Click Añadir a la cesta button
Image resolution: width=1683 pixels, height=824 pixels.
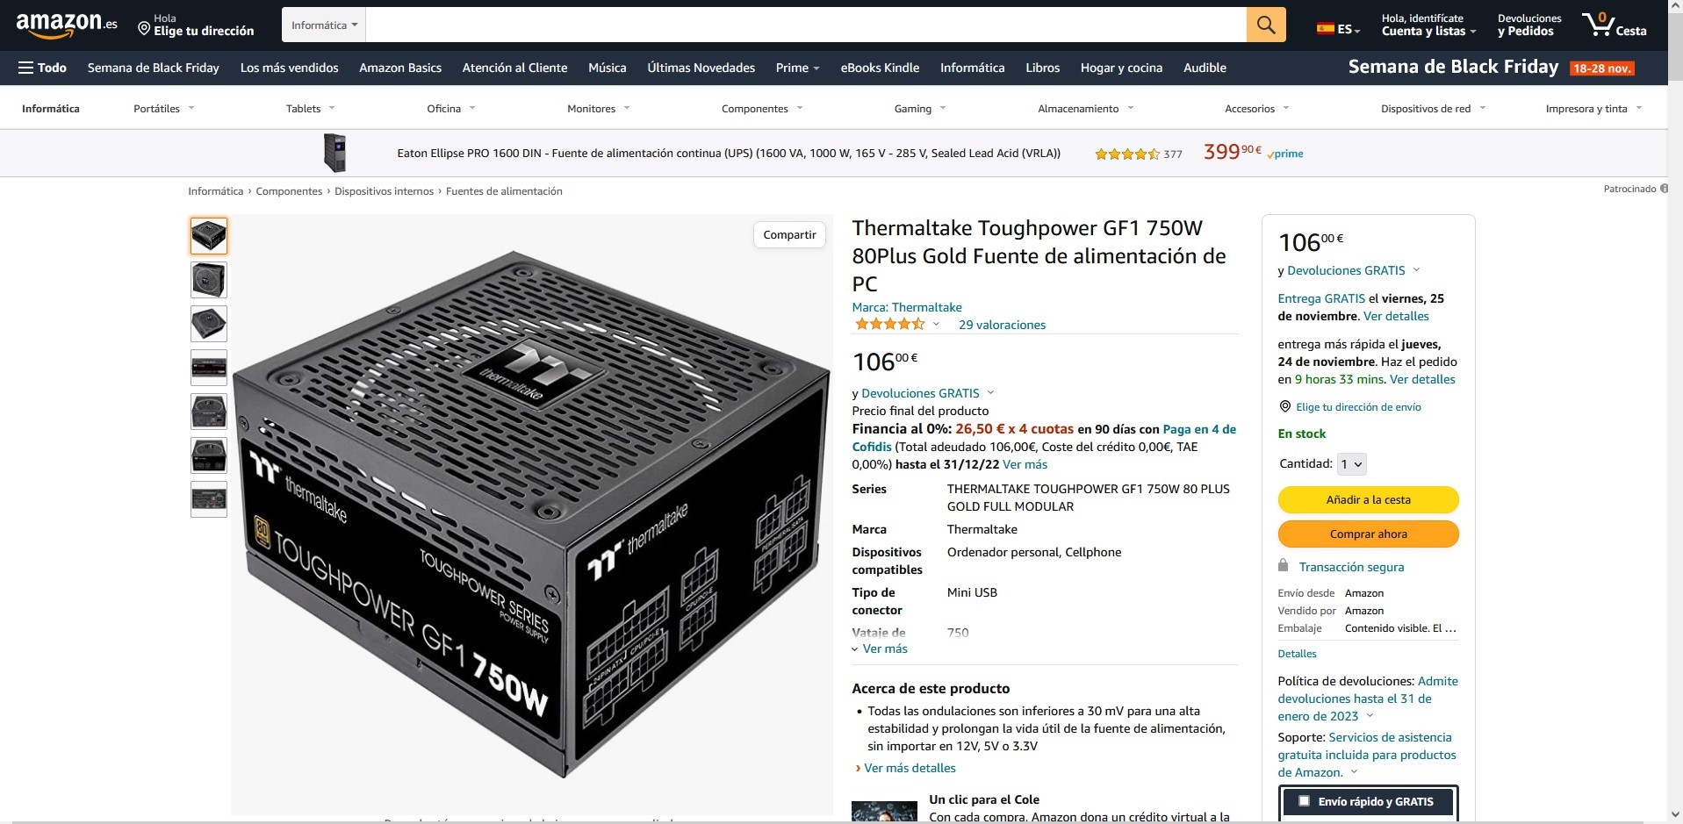pyautogui.click(x=1368, y=499)
